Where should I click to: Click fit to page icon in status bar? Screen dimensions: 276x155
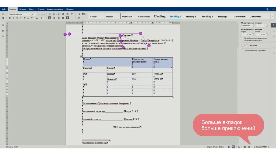point(245,147)
